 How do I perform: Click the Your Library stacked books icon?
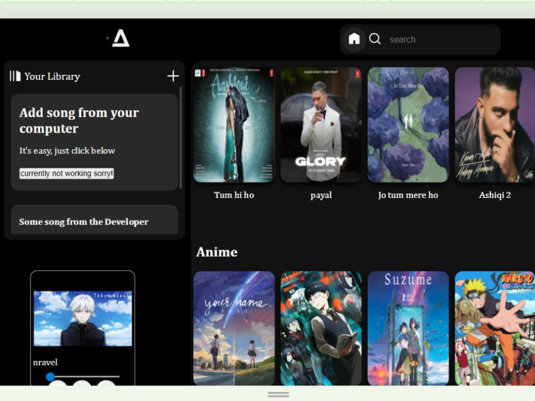pos(15,76)
